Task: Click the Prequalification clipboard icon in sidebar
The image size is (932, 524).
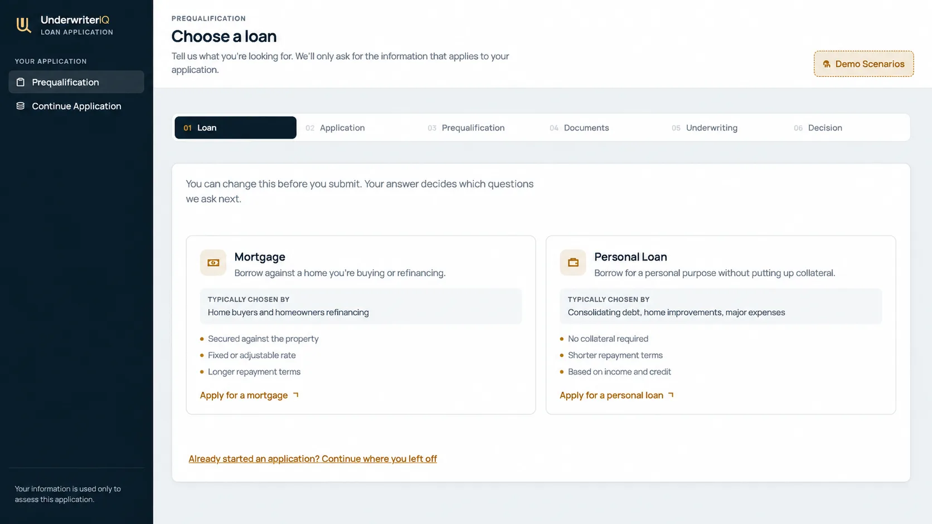Action: click(21, 82)
